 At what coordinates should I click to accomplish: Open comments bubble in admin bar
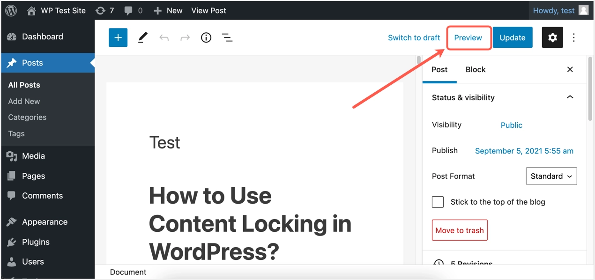(133, 10)
